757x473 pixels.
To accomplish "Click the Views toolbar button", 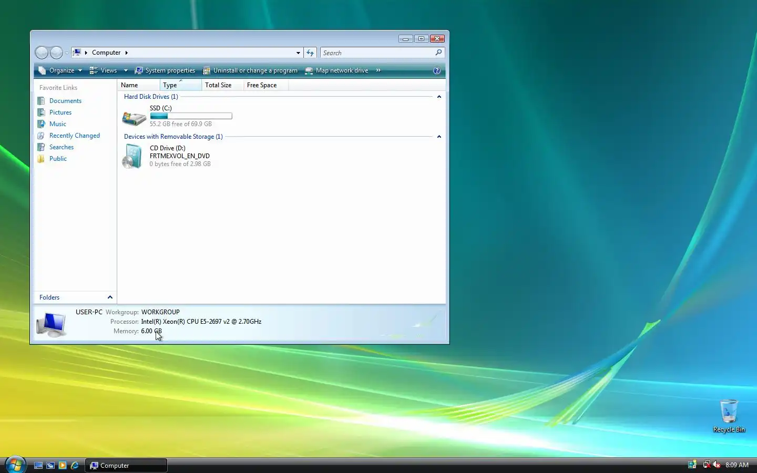I will (103, 70).
